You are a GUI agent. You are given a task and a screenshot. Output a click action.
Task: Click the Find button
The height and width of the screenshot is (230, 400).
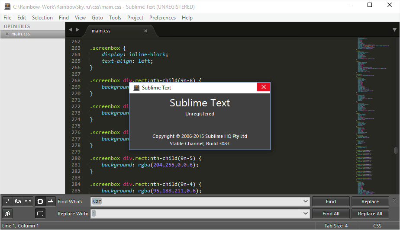[x=331, y=201]
